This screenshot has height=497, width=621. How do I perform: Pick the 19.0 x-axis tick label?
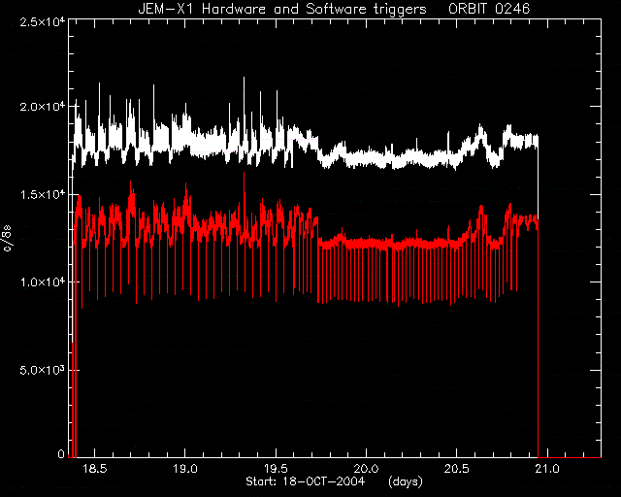[x=185, y=469]
